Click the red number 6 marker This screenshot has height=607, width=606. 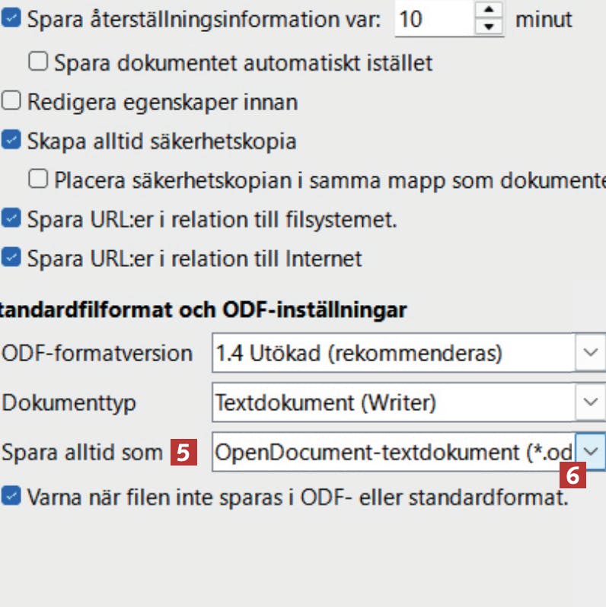click(x=574, y=477)
